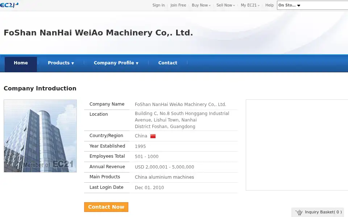Select the last login date Dec 01. 2010
The height and width of the screenshot is (217, 348).
149,188
